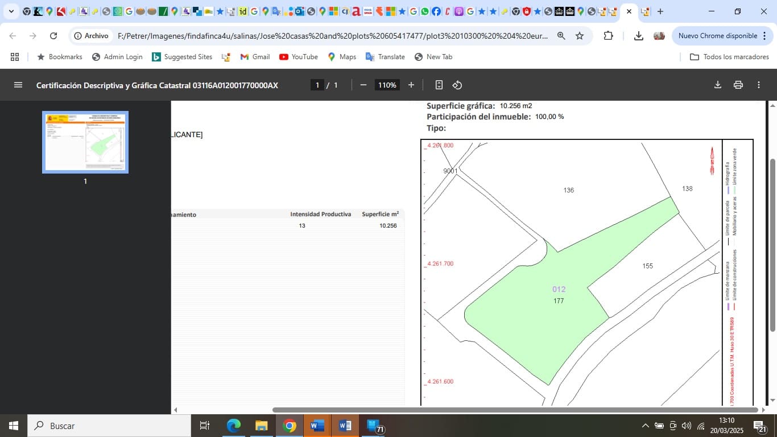777x437 pixels.
Task: Click Nuevo Chrome disponible button
Action: coord(717,36)
